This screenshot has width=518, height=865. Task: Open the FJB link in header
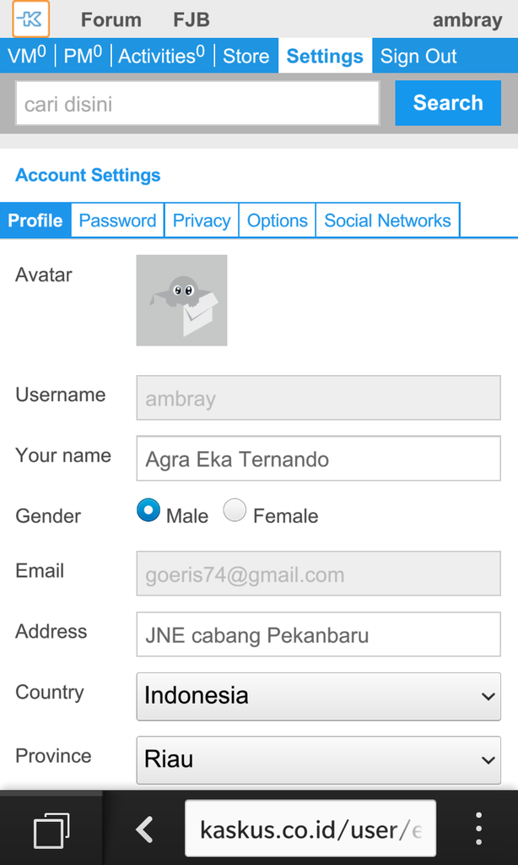[x=192, y=20]
